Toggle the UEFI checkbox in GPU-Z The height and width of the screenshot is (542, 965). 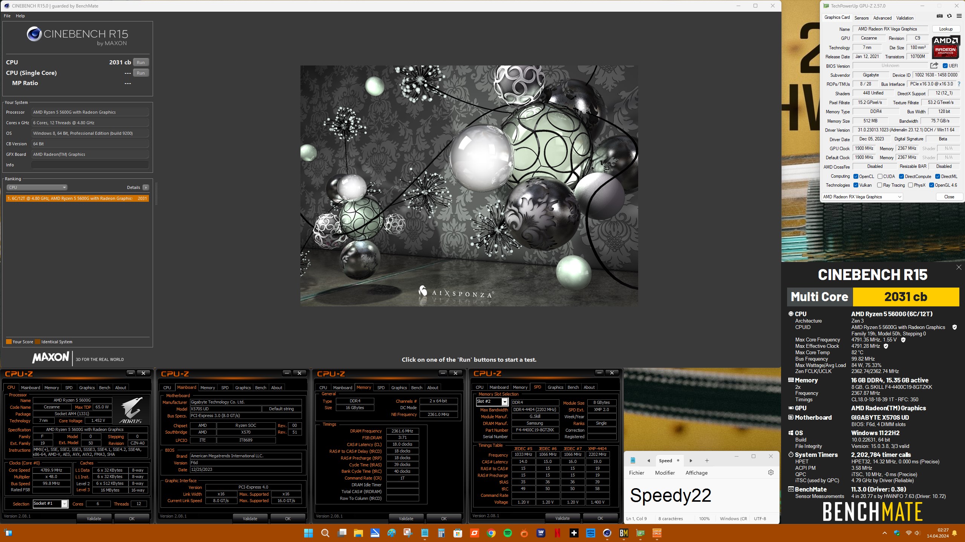(x=945, y=66)
